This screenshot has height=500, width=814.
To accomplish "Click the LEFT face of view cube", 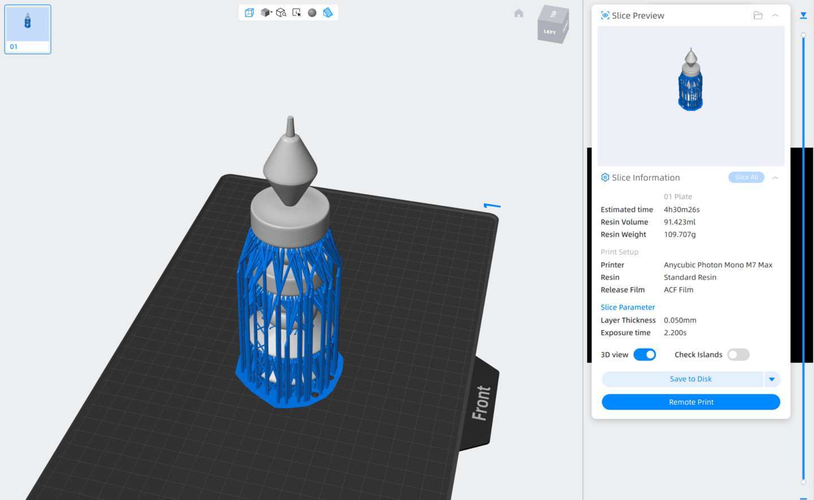I will tap(549, 32).
